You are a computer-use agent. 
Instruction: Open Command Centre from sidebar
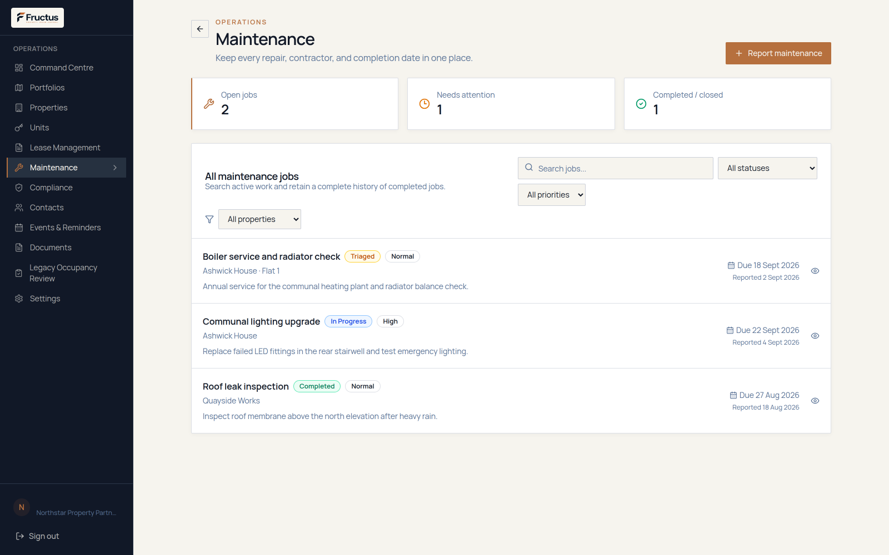click(x=66, y=68)
